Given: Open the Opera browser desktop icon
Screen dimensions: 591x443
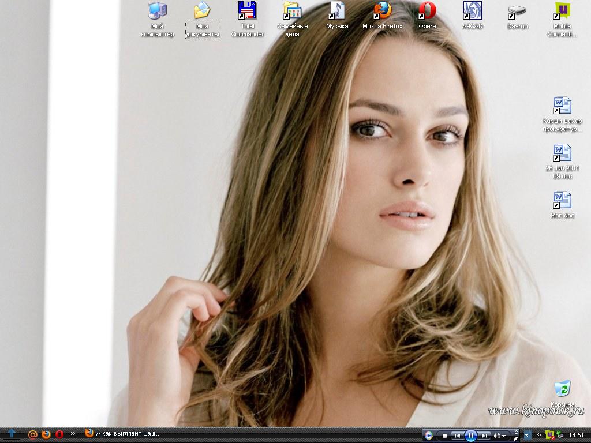Looking at the screenshot, I should point(427,11).
